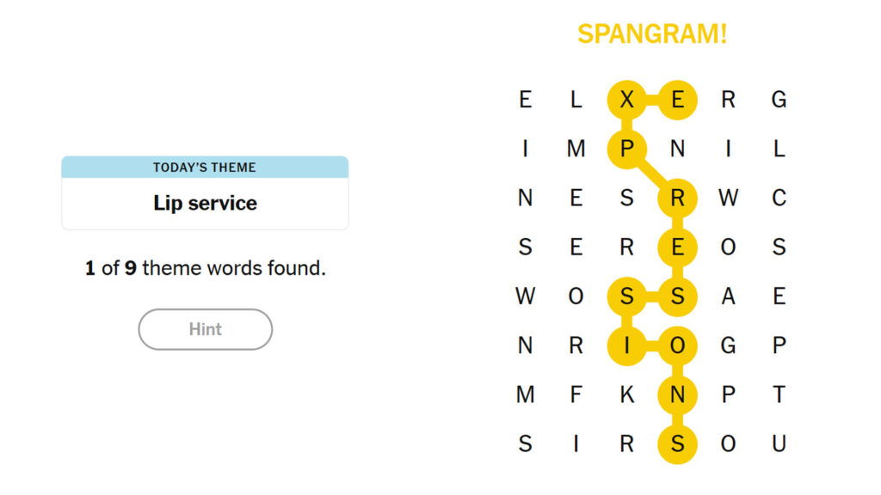Tap the highlighted R in the third row
The height and width of the screenshot is (495, 881).
click(677, 199)
